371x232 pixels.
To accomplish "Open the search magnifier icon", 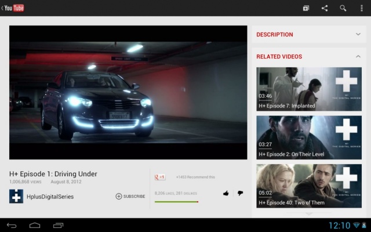I will tap(343, 8).
